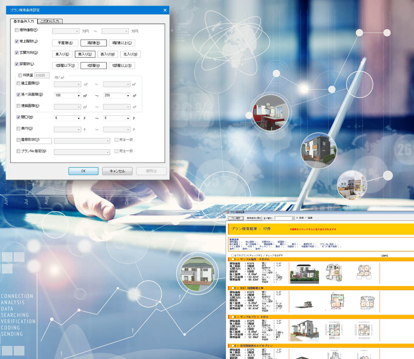414x359 pixels.
Task: Open the 奥行 minimum dropdown
Action: pos(67,129)
